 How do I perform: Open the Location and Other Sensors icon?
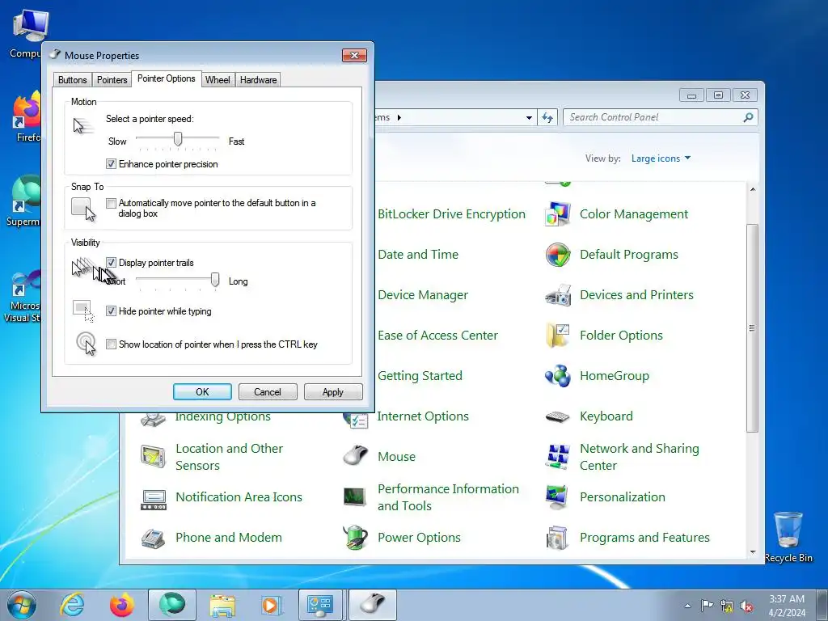click(154, 457)
